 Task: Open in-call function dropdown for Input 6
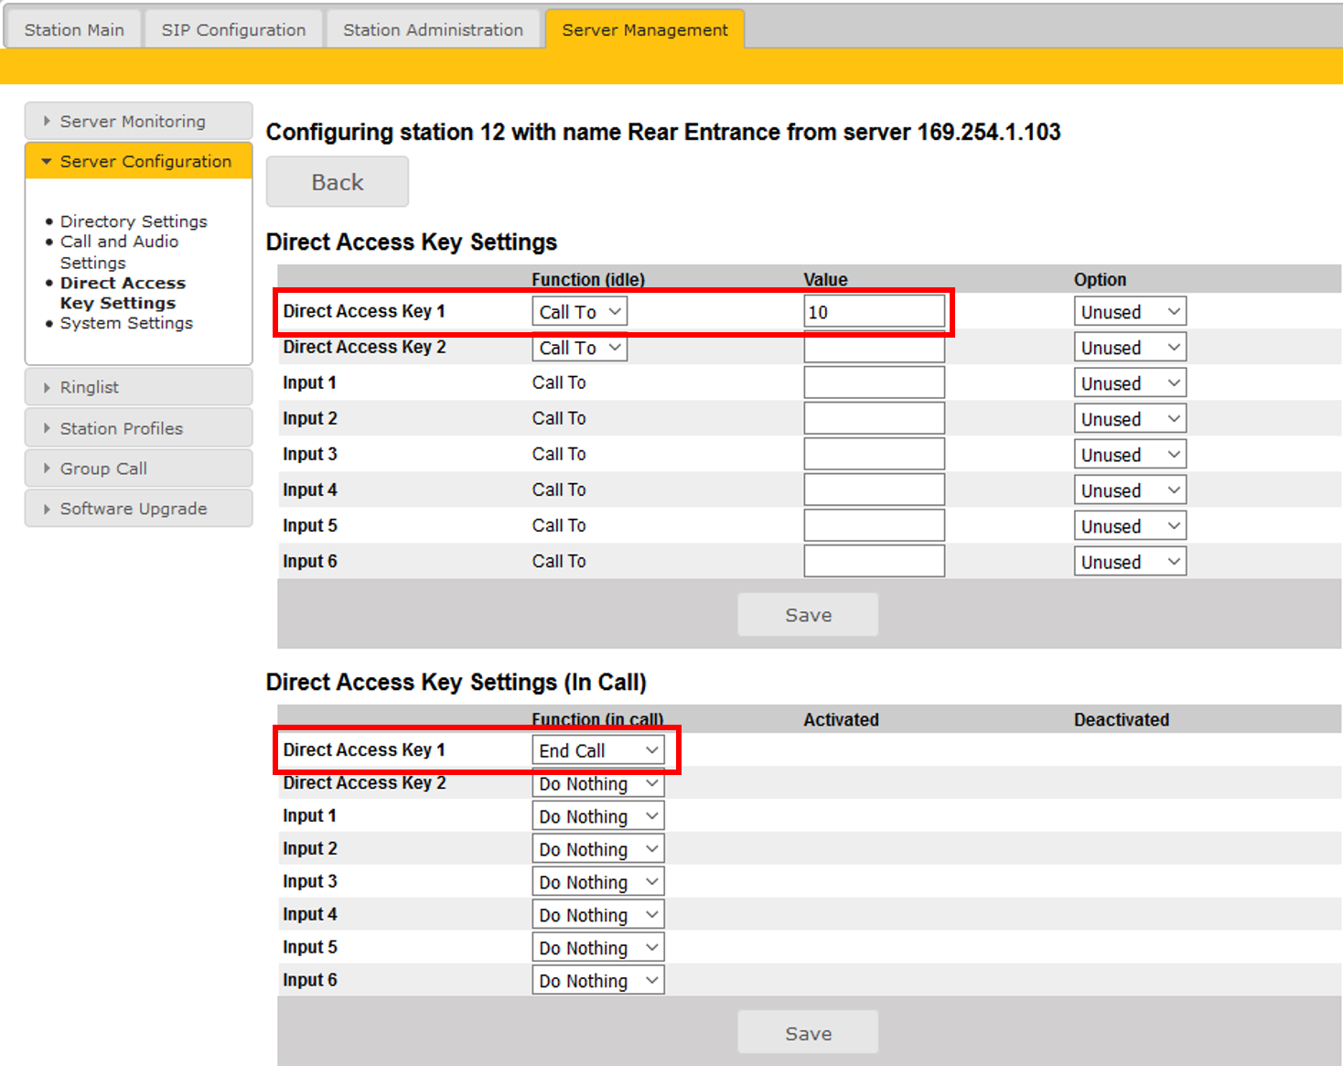click(597, 981)
